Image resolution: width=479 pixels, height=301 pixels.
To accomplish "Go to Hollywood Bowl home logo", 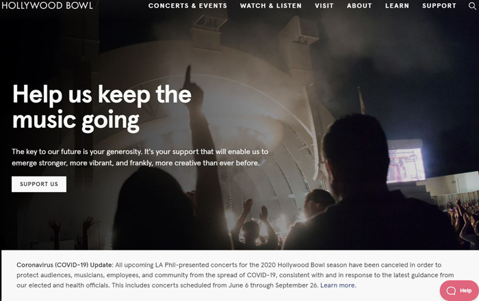I will coord(47,5).
